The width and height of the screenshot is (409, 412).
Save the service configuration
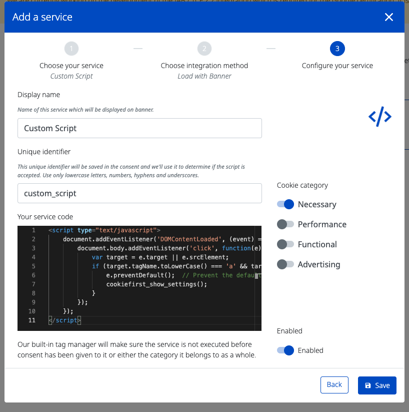[377, 385]
